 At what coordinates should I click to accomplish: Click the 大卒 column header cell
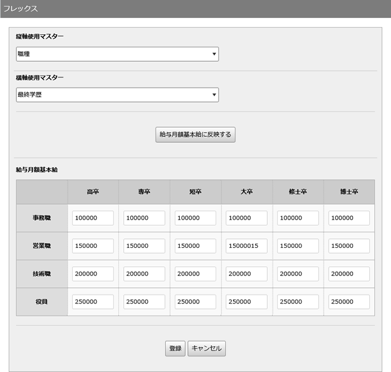[x=246, y=192]
